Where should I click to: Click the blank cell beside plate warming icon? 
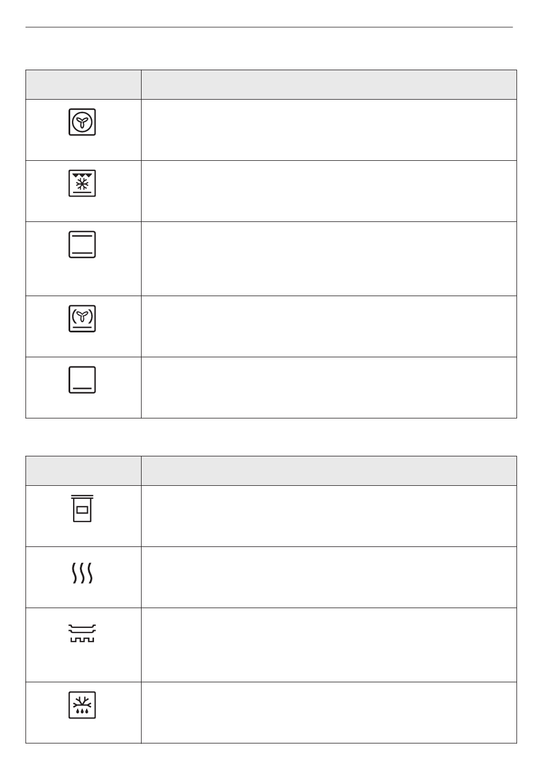click(x=329, y=645)
